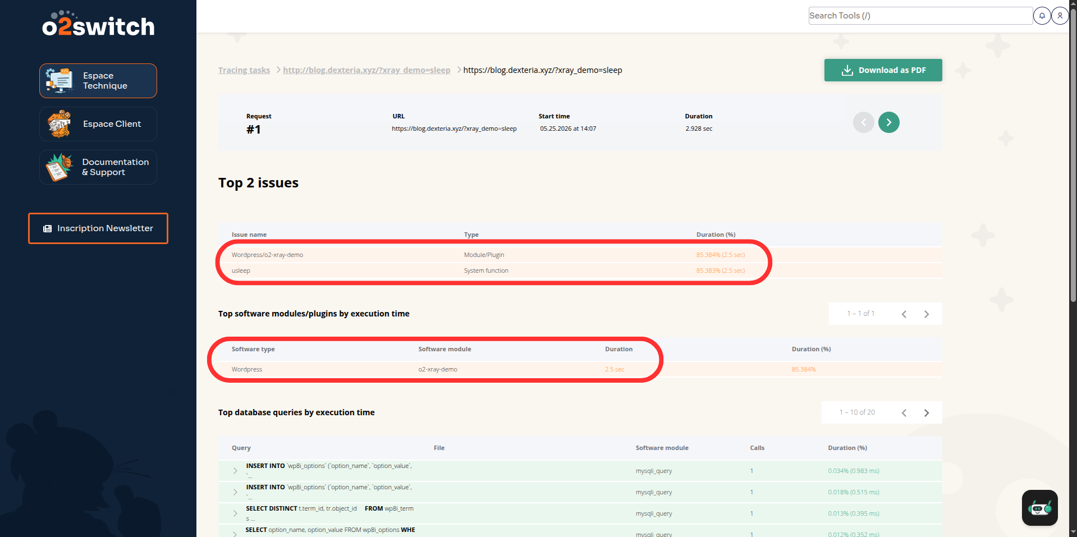Click the 0.013% (0.395 ms) duration value
The height and width of the screenshot is (537, 1077).
pos(854,513)
